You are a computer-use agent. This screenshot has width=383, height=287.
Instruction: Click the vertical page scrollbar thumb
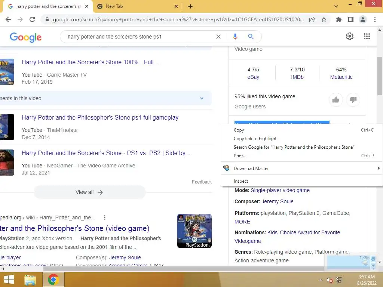380,76
